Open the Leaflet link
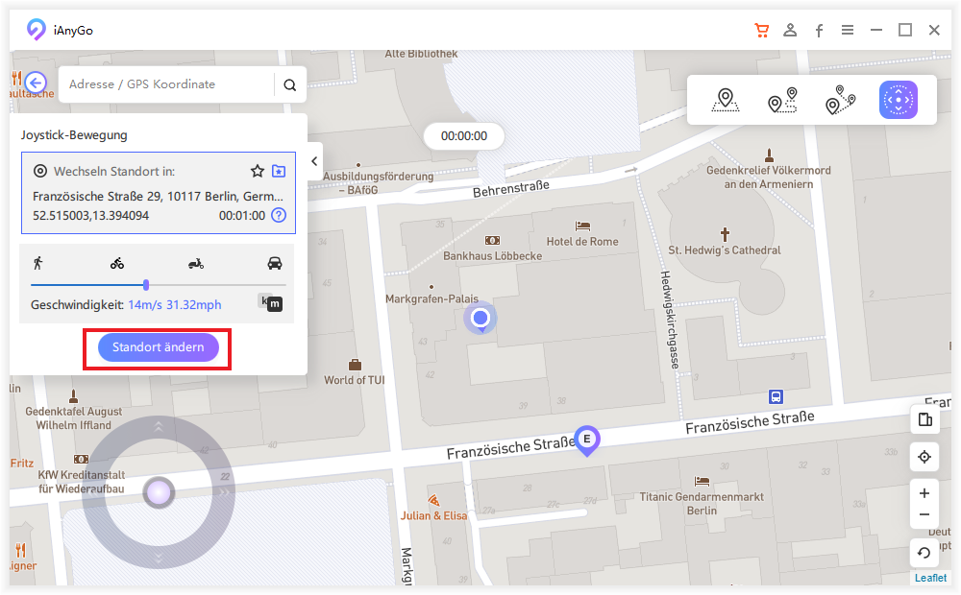The width and height of the screenshot is (961, 595). (x=930, y=578)
